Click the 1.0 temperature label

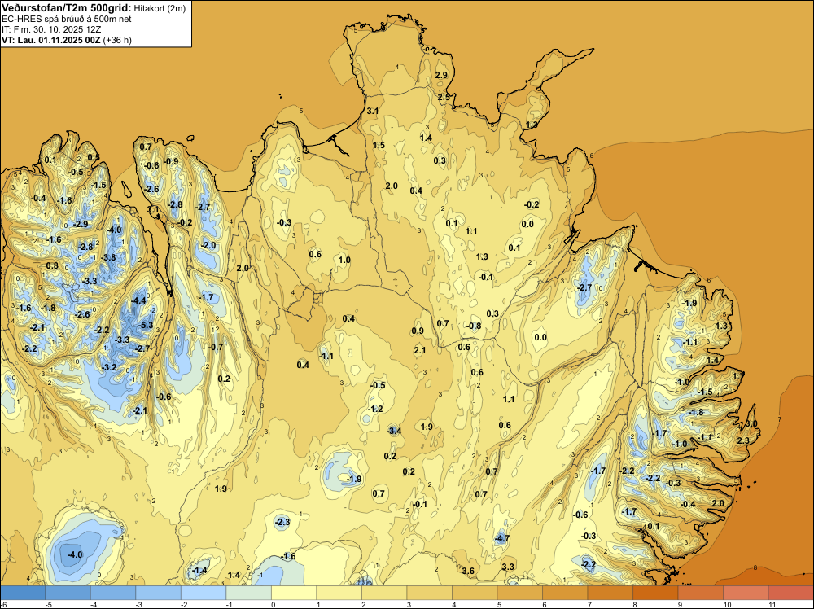pos(344,260)
